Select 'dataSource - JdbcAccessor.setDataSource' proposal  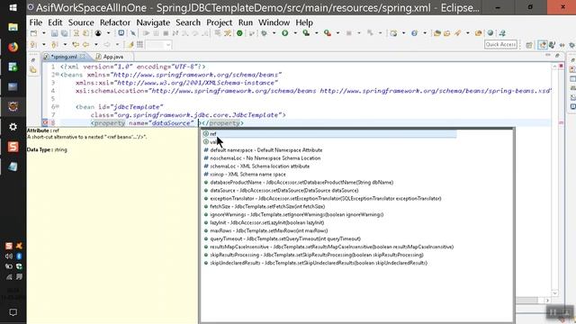[284, 191]
